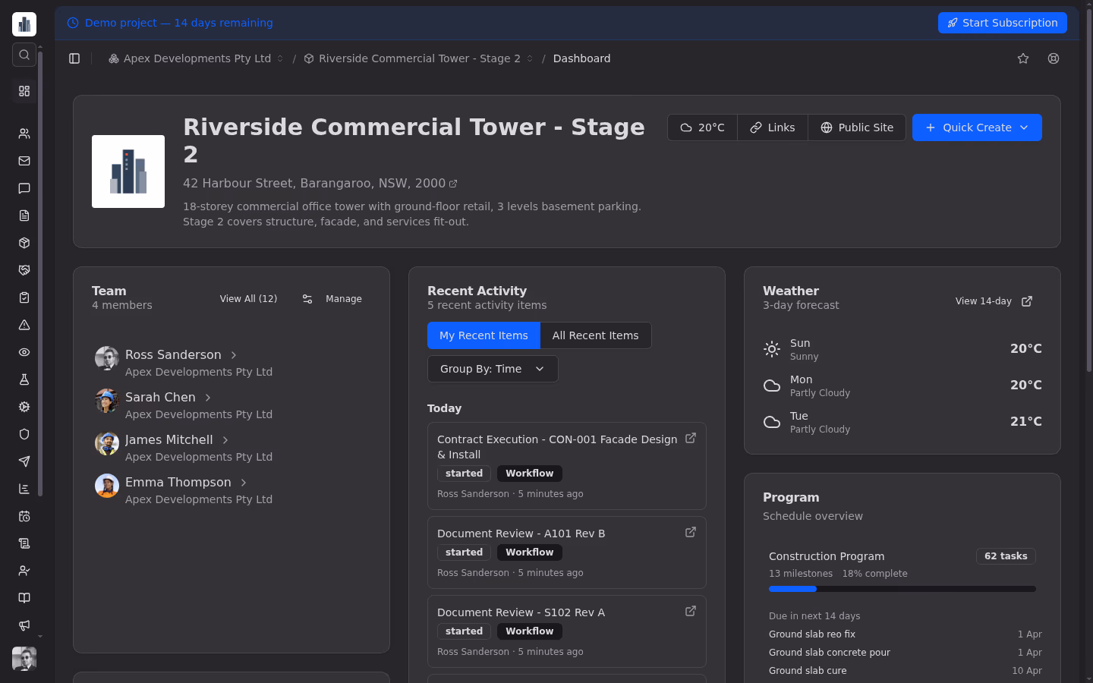Toggle the sidebar panel collapse button
1093x683 pixels.
[x=74, y=58]
